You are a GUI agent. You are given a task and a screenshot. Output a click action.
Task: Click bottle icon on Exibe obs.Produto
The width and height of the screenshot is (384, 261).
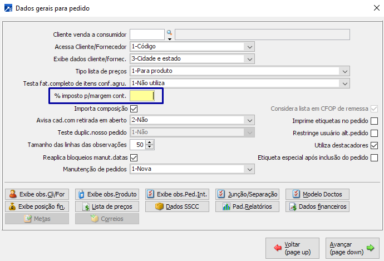[81, 194]
